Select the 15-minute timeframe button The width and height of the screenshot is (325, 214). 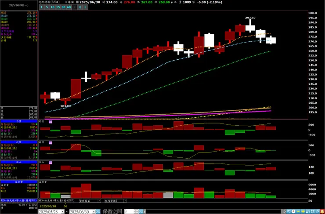pos(58,7)
